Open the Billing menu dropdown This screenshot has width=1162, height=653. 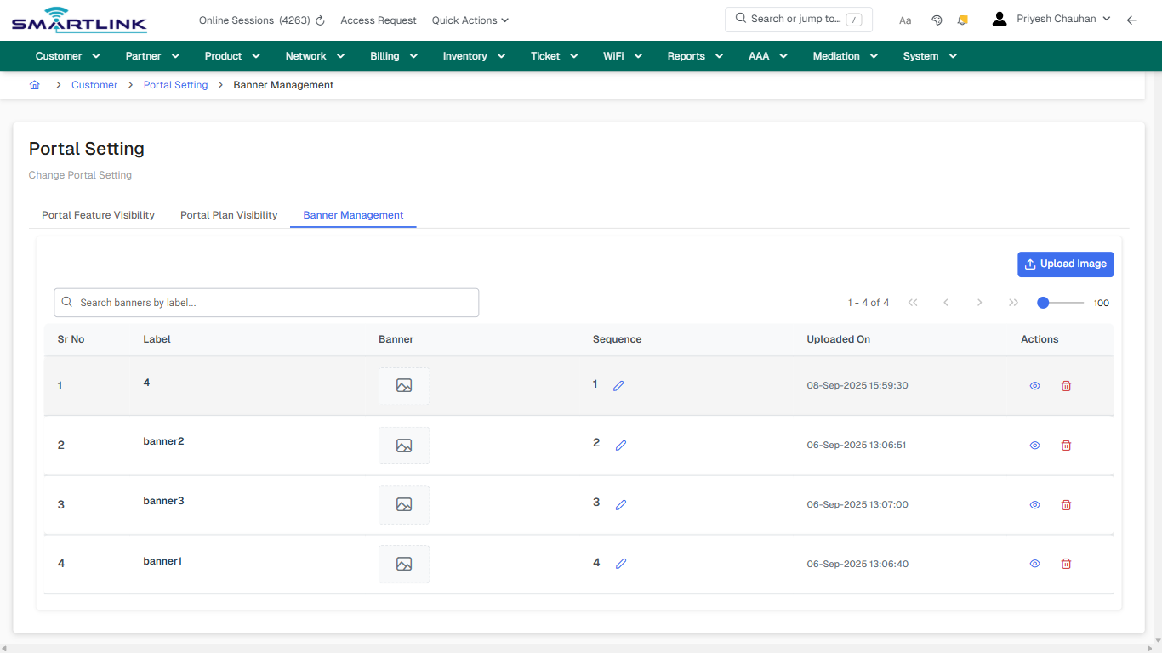[x=393, y=55]
